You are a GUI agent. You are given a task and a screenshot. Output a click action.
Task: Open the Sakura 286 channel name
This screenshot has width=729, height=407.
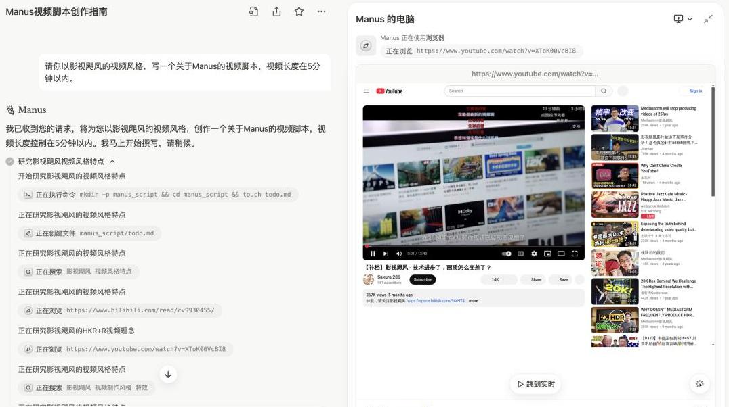pos(389,277)
